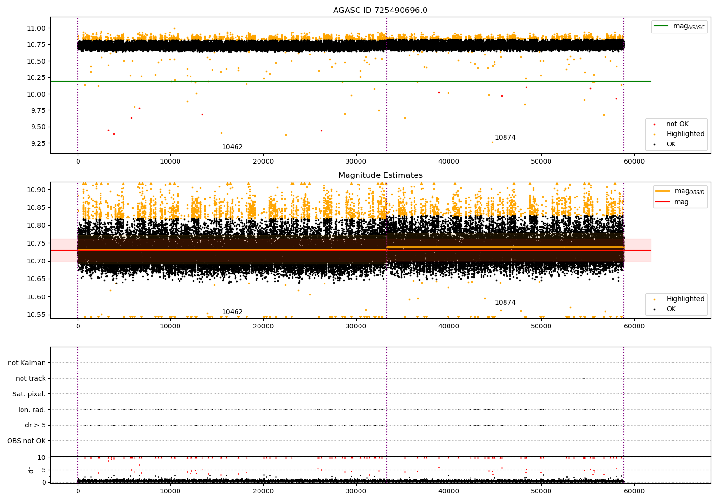Select 'OK' legend entry in top plot
This screenshot has height=502, width=718.
(671, 144)
